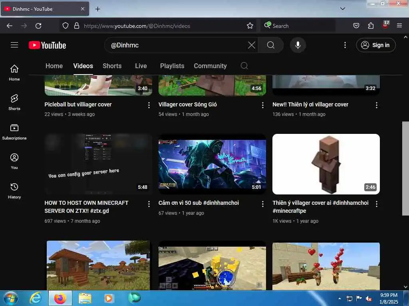The image size is (409, 306).
Task: Open History in the sidebar
Action: [x=14, y=191]
